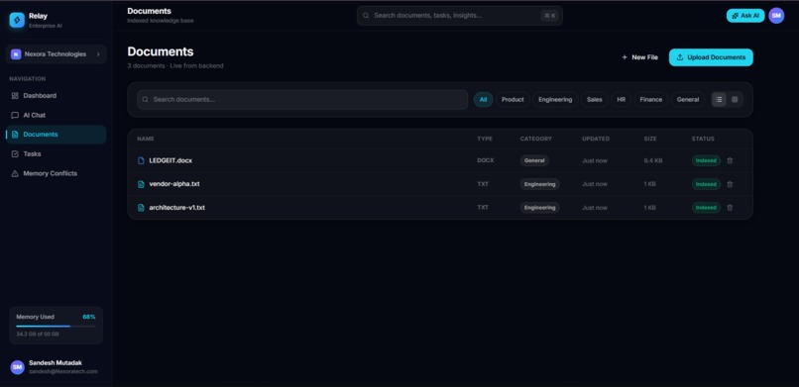Click the upload arrow icon on Upload Documents
Screen dimensions: 799x387
(680, 57)
